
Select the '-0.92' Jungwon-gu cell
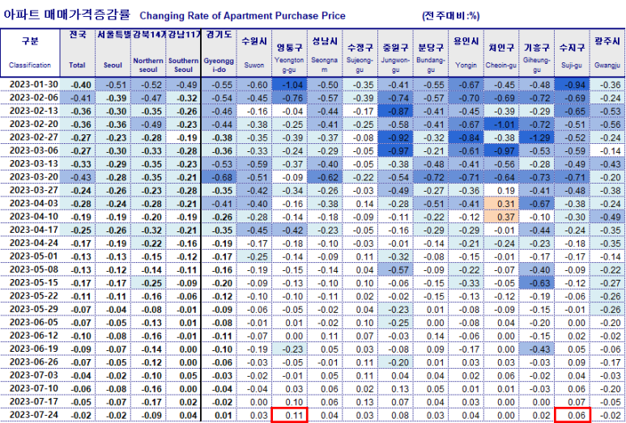395,137
